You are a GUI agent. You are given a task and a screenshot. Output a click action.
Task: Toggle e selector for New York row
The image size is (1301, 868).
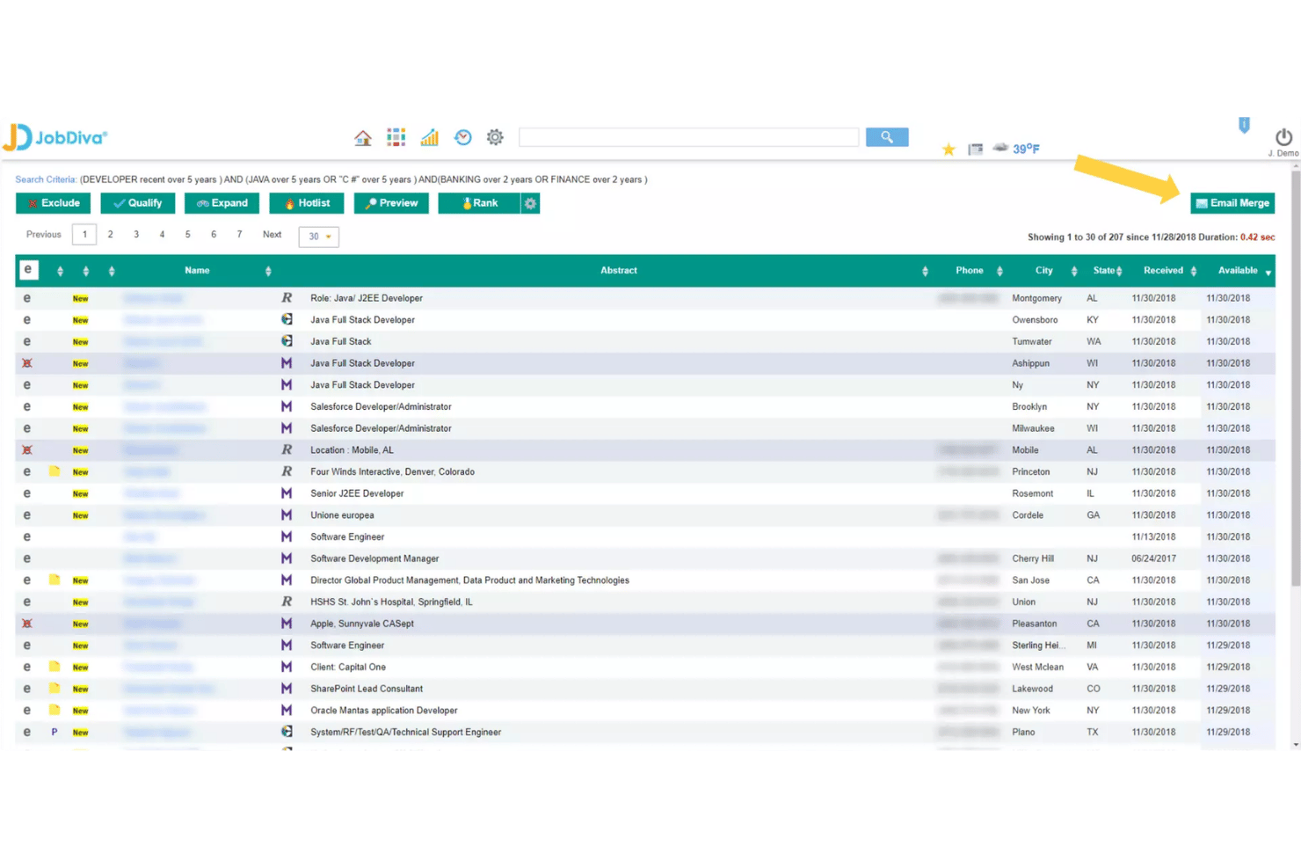coord(27,710)
